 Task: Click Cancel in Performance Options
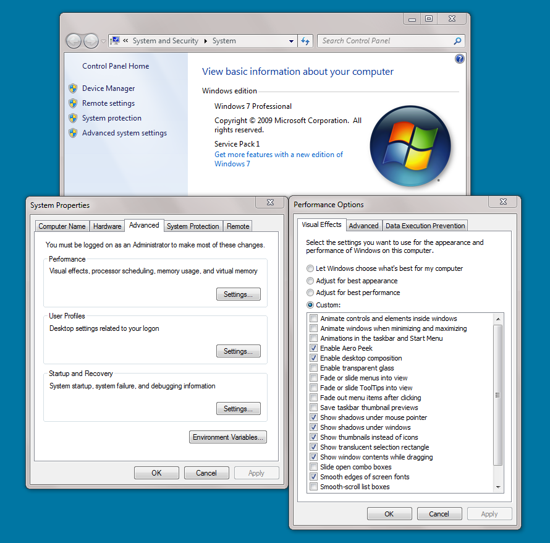pyautogui.click(x=439, y=514)
